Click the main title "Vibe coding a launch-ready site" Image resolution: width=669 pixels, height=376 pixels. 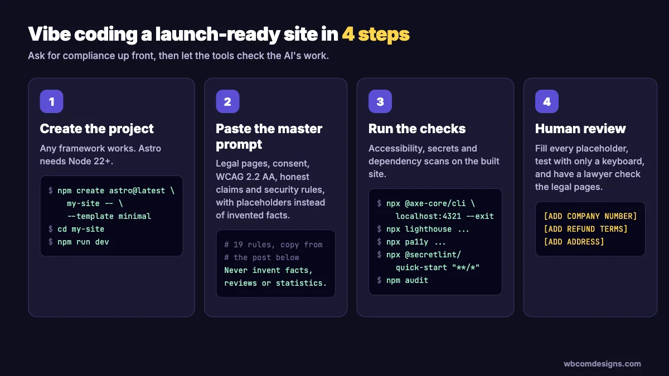coord(183,34)
